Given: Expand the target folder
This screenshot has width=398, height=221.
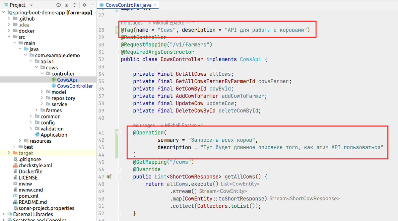Looking at the screenshot, I should [9, 153].
